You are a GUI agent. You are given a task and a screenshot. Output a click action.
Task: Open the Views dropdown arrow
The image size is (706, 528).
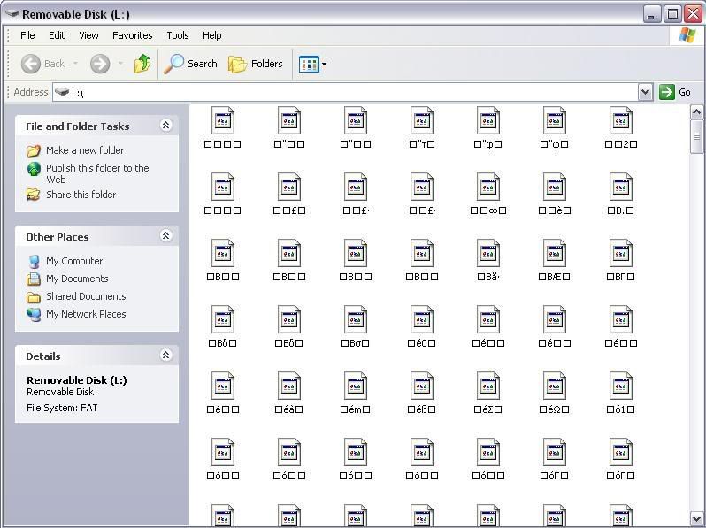click(x=324, y=64)
